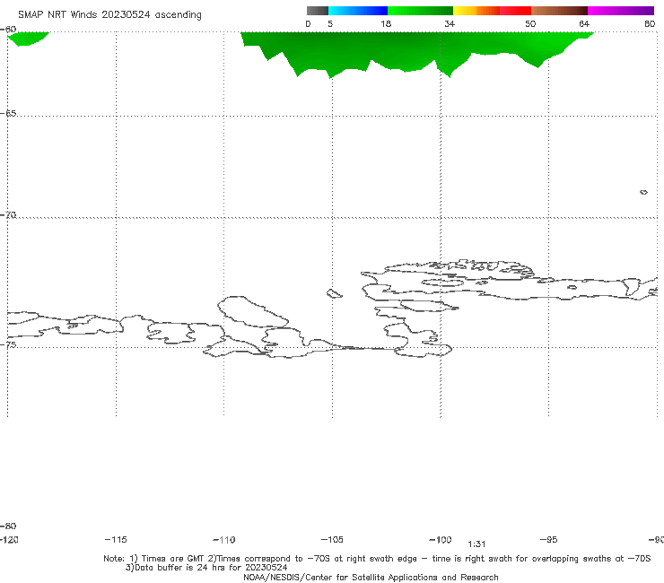
Task: Click the color bar label '34'
Action: (450, 23)
